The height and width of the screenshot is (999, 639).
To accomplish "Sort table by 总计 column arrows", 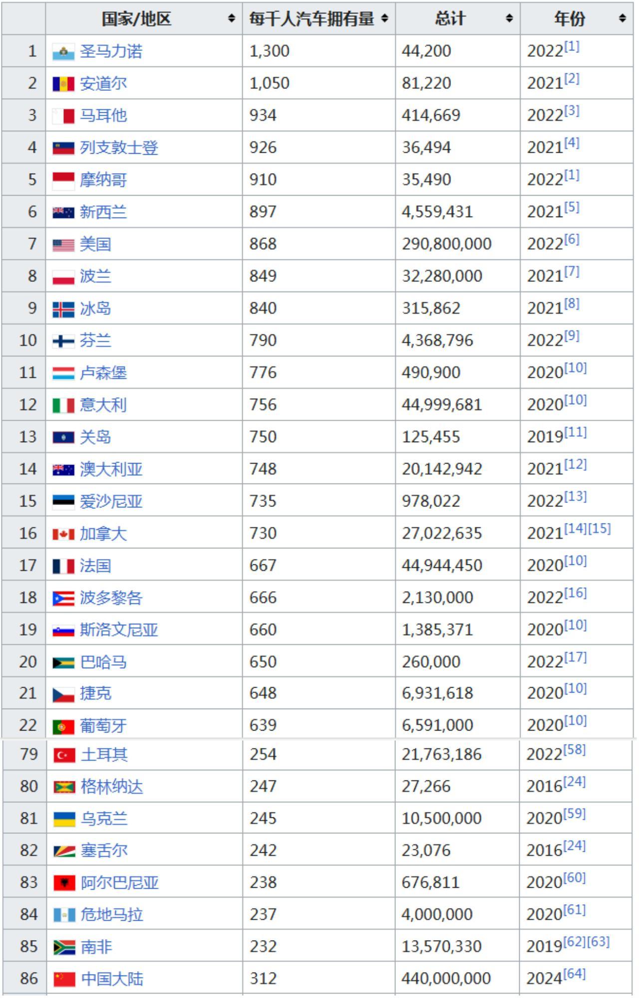I will pyautogui.click(x=509, y=19).
